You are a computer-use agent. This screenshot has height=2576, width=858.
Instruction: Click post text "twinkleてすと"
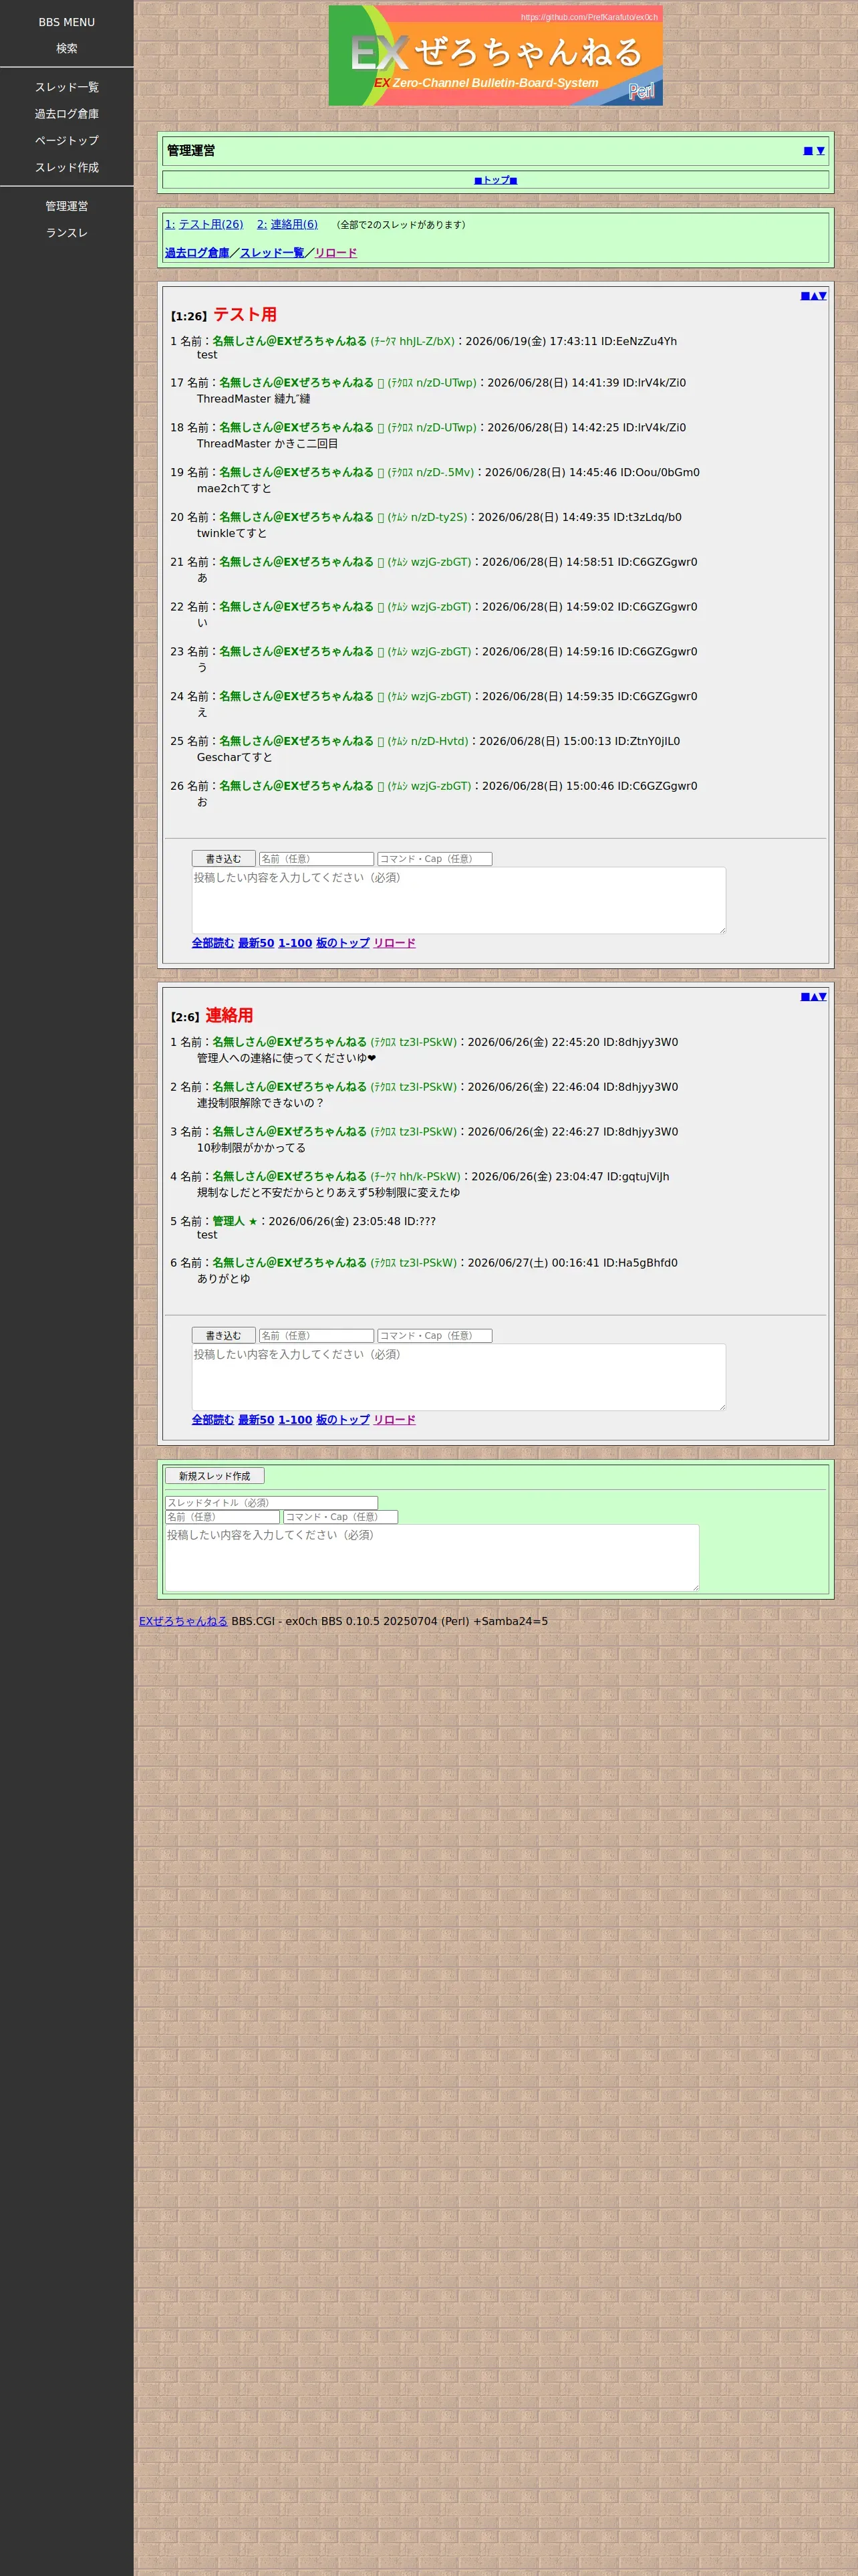[232, 534]
